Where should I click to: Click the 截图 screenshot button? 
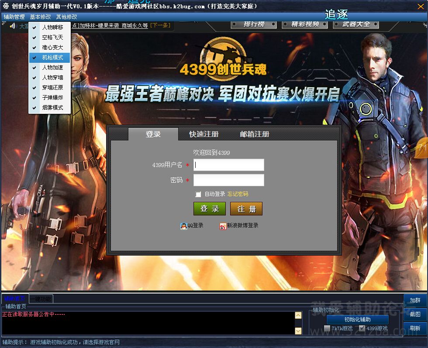415,314
